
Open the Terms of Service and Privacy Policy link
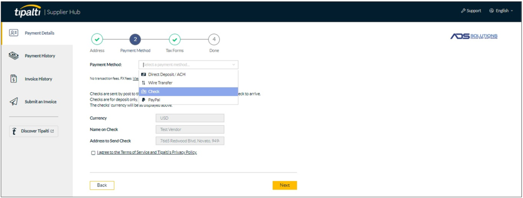click(x=147, y=153)
